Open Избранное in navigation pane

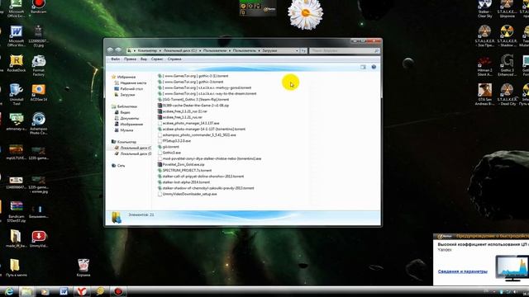click(x=126, y=77)
